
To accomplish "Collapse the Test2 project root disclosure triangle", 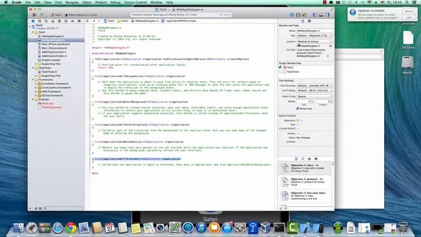I will 30,26.
